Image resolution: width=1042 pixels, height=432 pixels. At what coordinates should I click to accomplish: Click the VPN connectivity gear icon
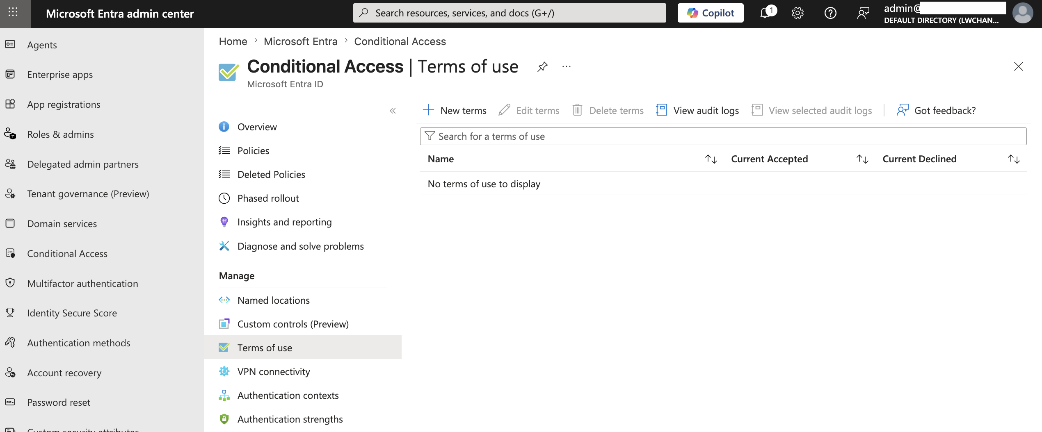224,372
